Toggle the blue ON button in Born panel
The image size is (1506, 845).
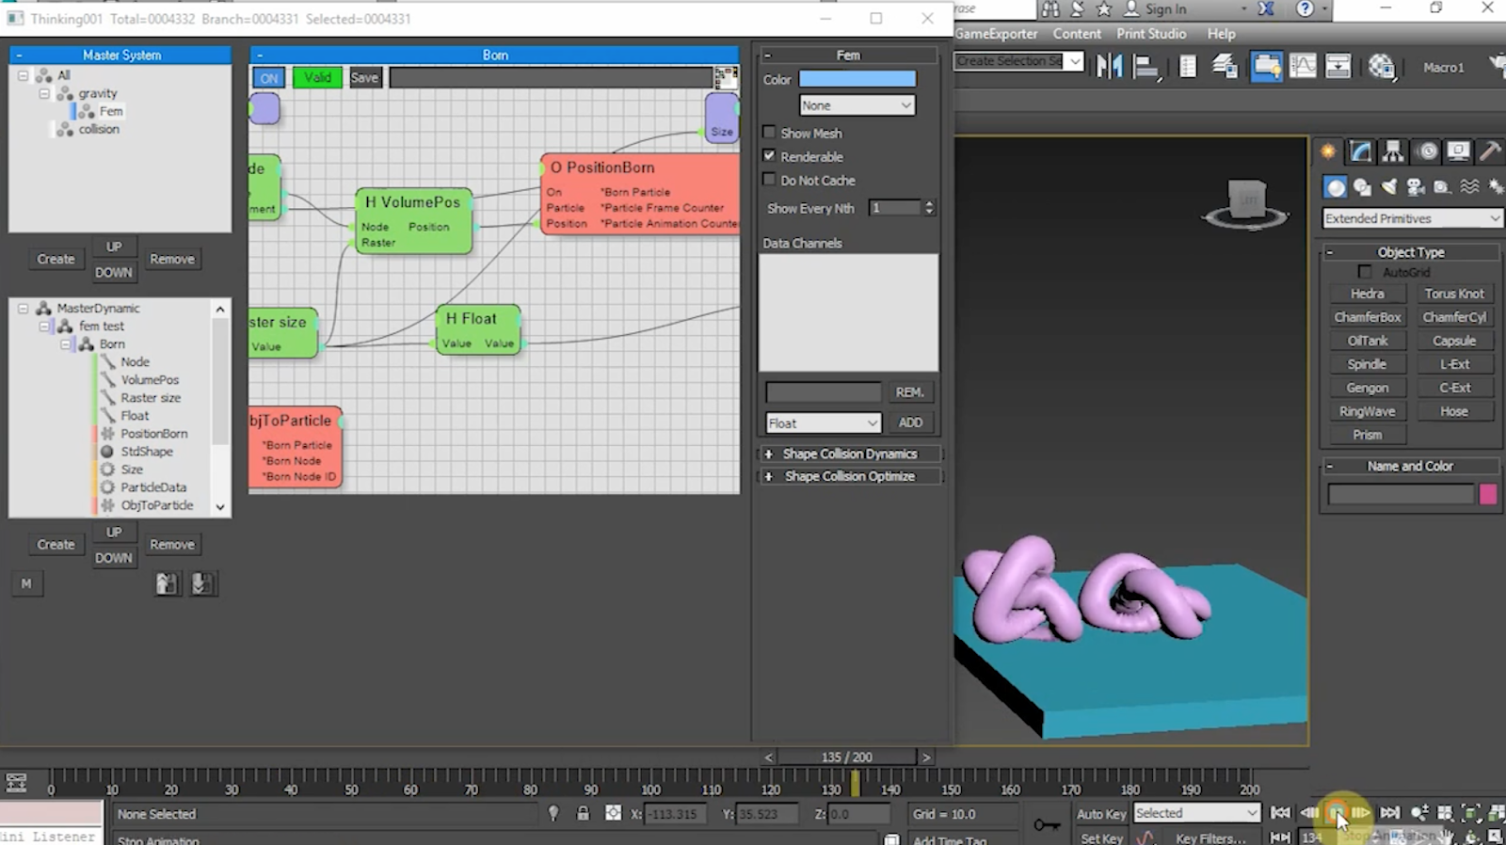tap(269, 78)
